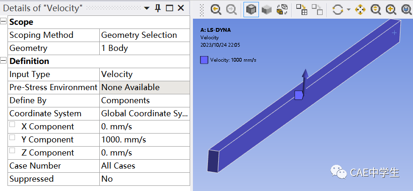Click the A: LS-DYNA viewport title
The image size is (413, 191).
[x=215, y=30]
